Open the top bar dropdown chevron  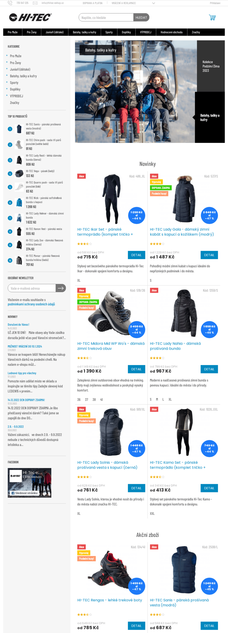point(153,3)
